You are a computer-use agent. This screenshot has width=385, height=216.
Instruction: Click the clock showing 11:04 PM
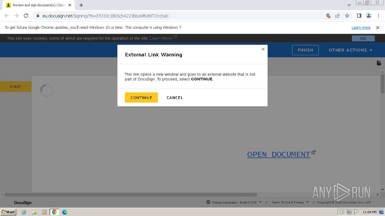click(370, 212)
